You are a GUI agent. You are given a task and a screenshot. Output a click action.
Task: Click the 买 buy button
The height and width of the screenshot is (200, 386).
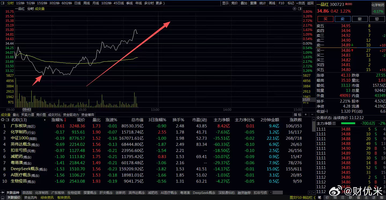325,19
